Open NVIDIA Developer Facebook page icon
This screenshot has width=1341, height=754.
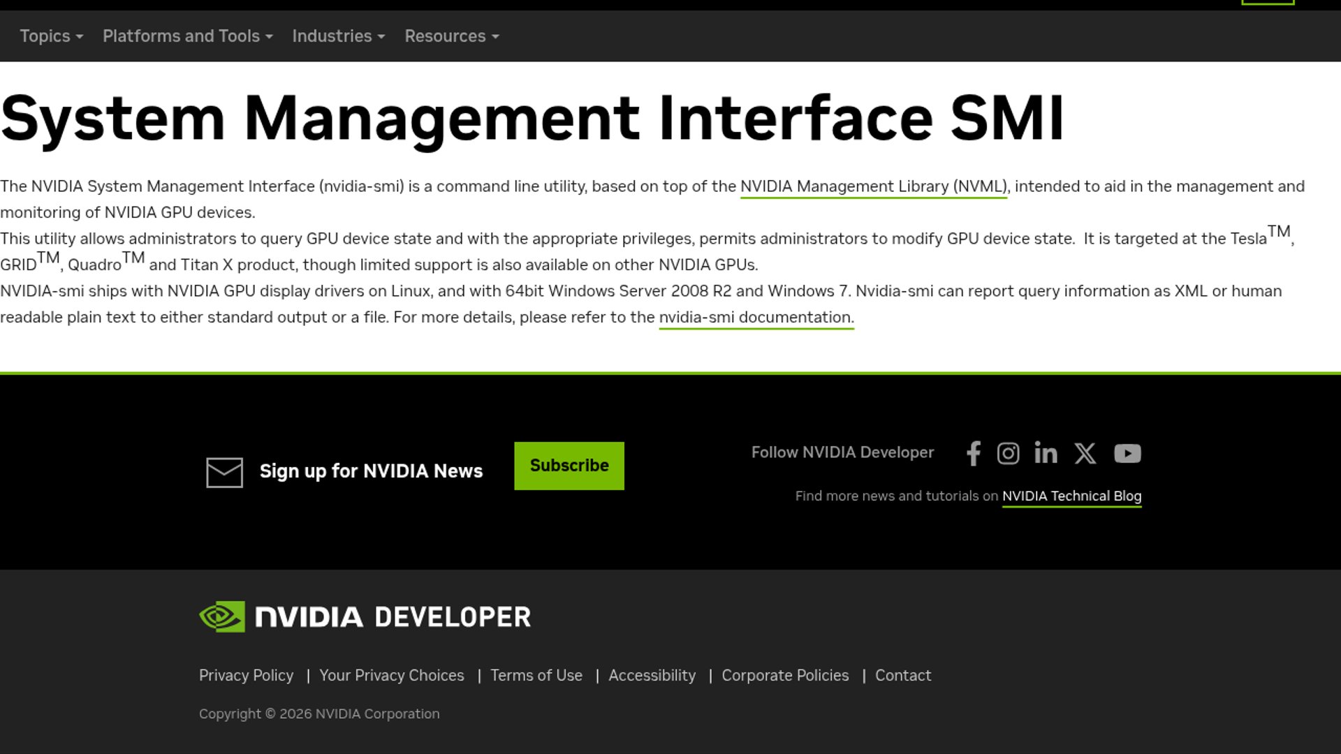click(974, 454)
